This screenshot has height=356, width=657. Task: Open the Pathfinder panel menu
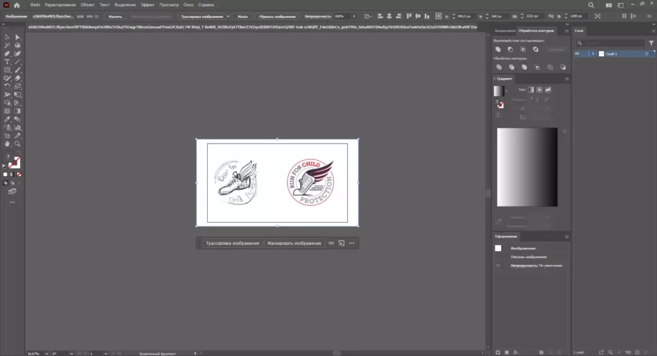[567, 31]
